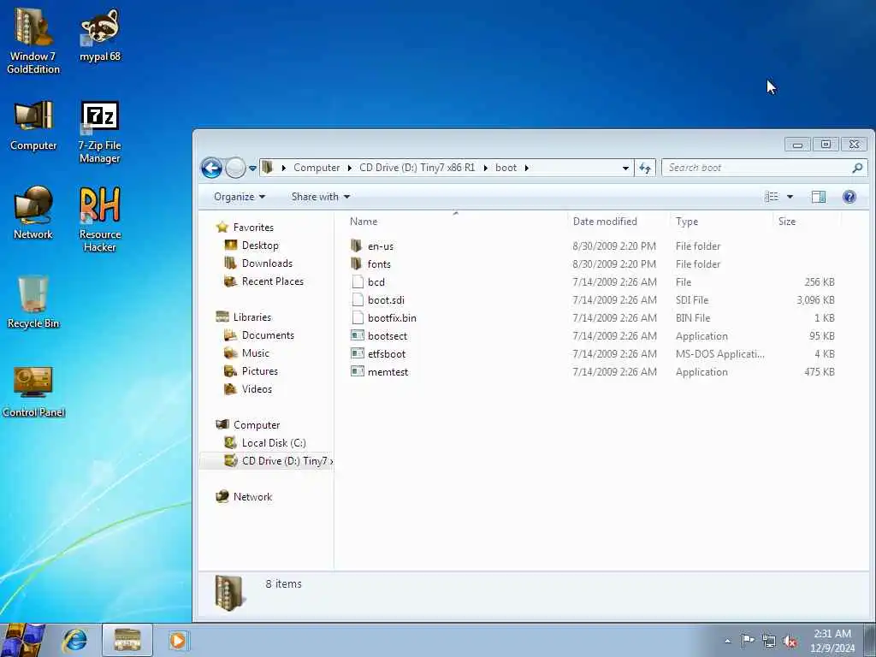
Task: Select Recent Places in navigation pane
Action: [x=273, y=281]
